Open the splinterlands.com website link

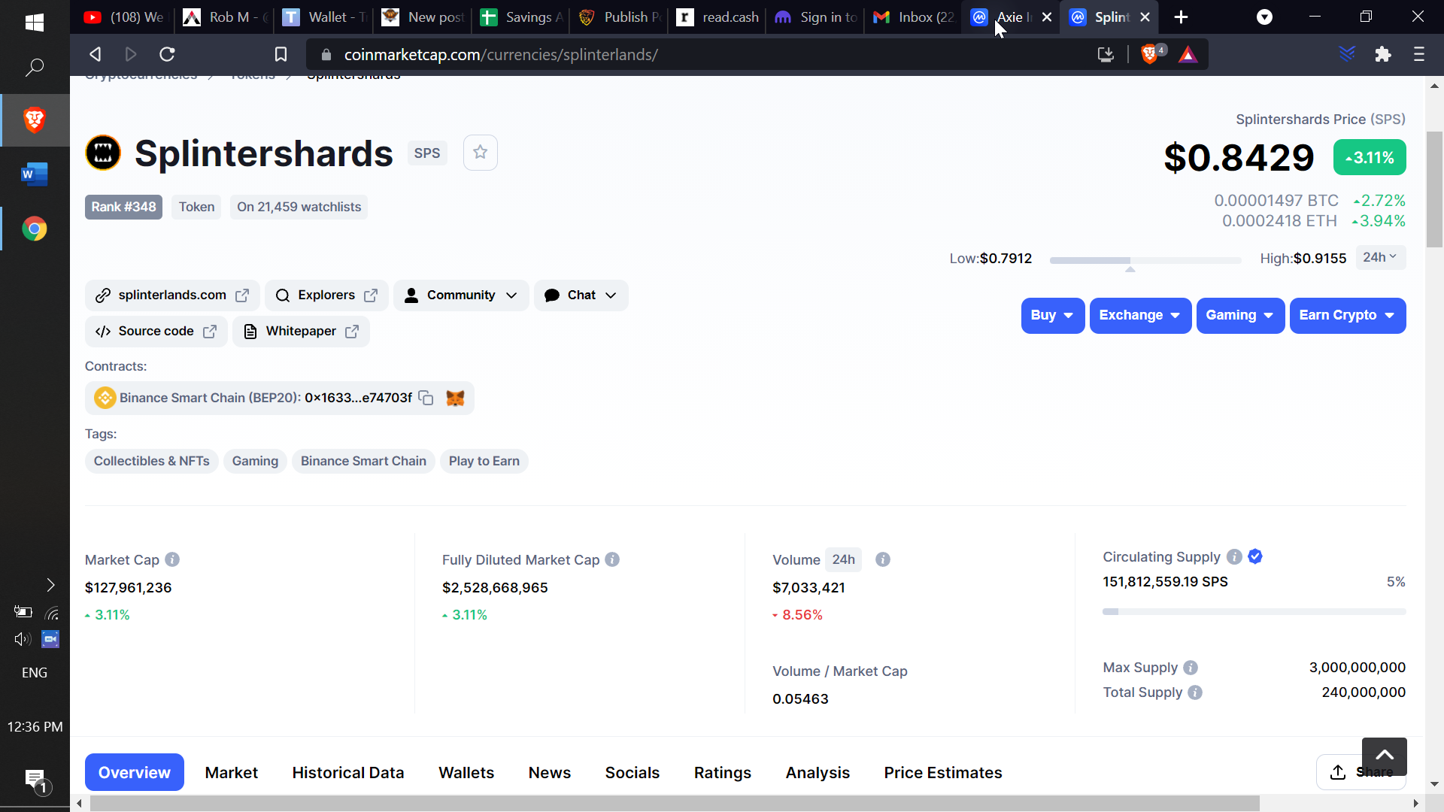coord(171,295)
